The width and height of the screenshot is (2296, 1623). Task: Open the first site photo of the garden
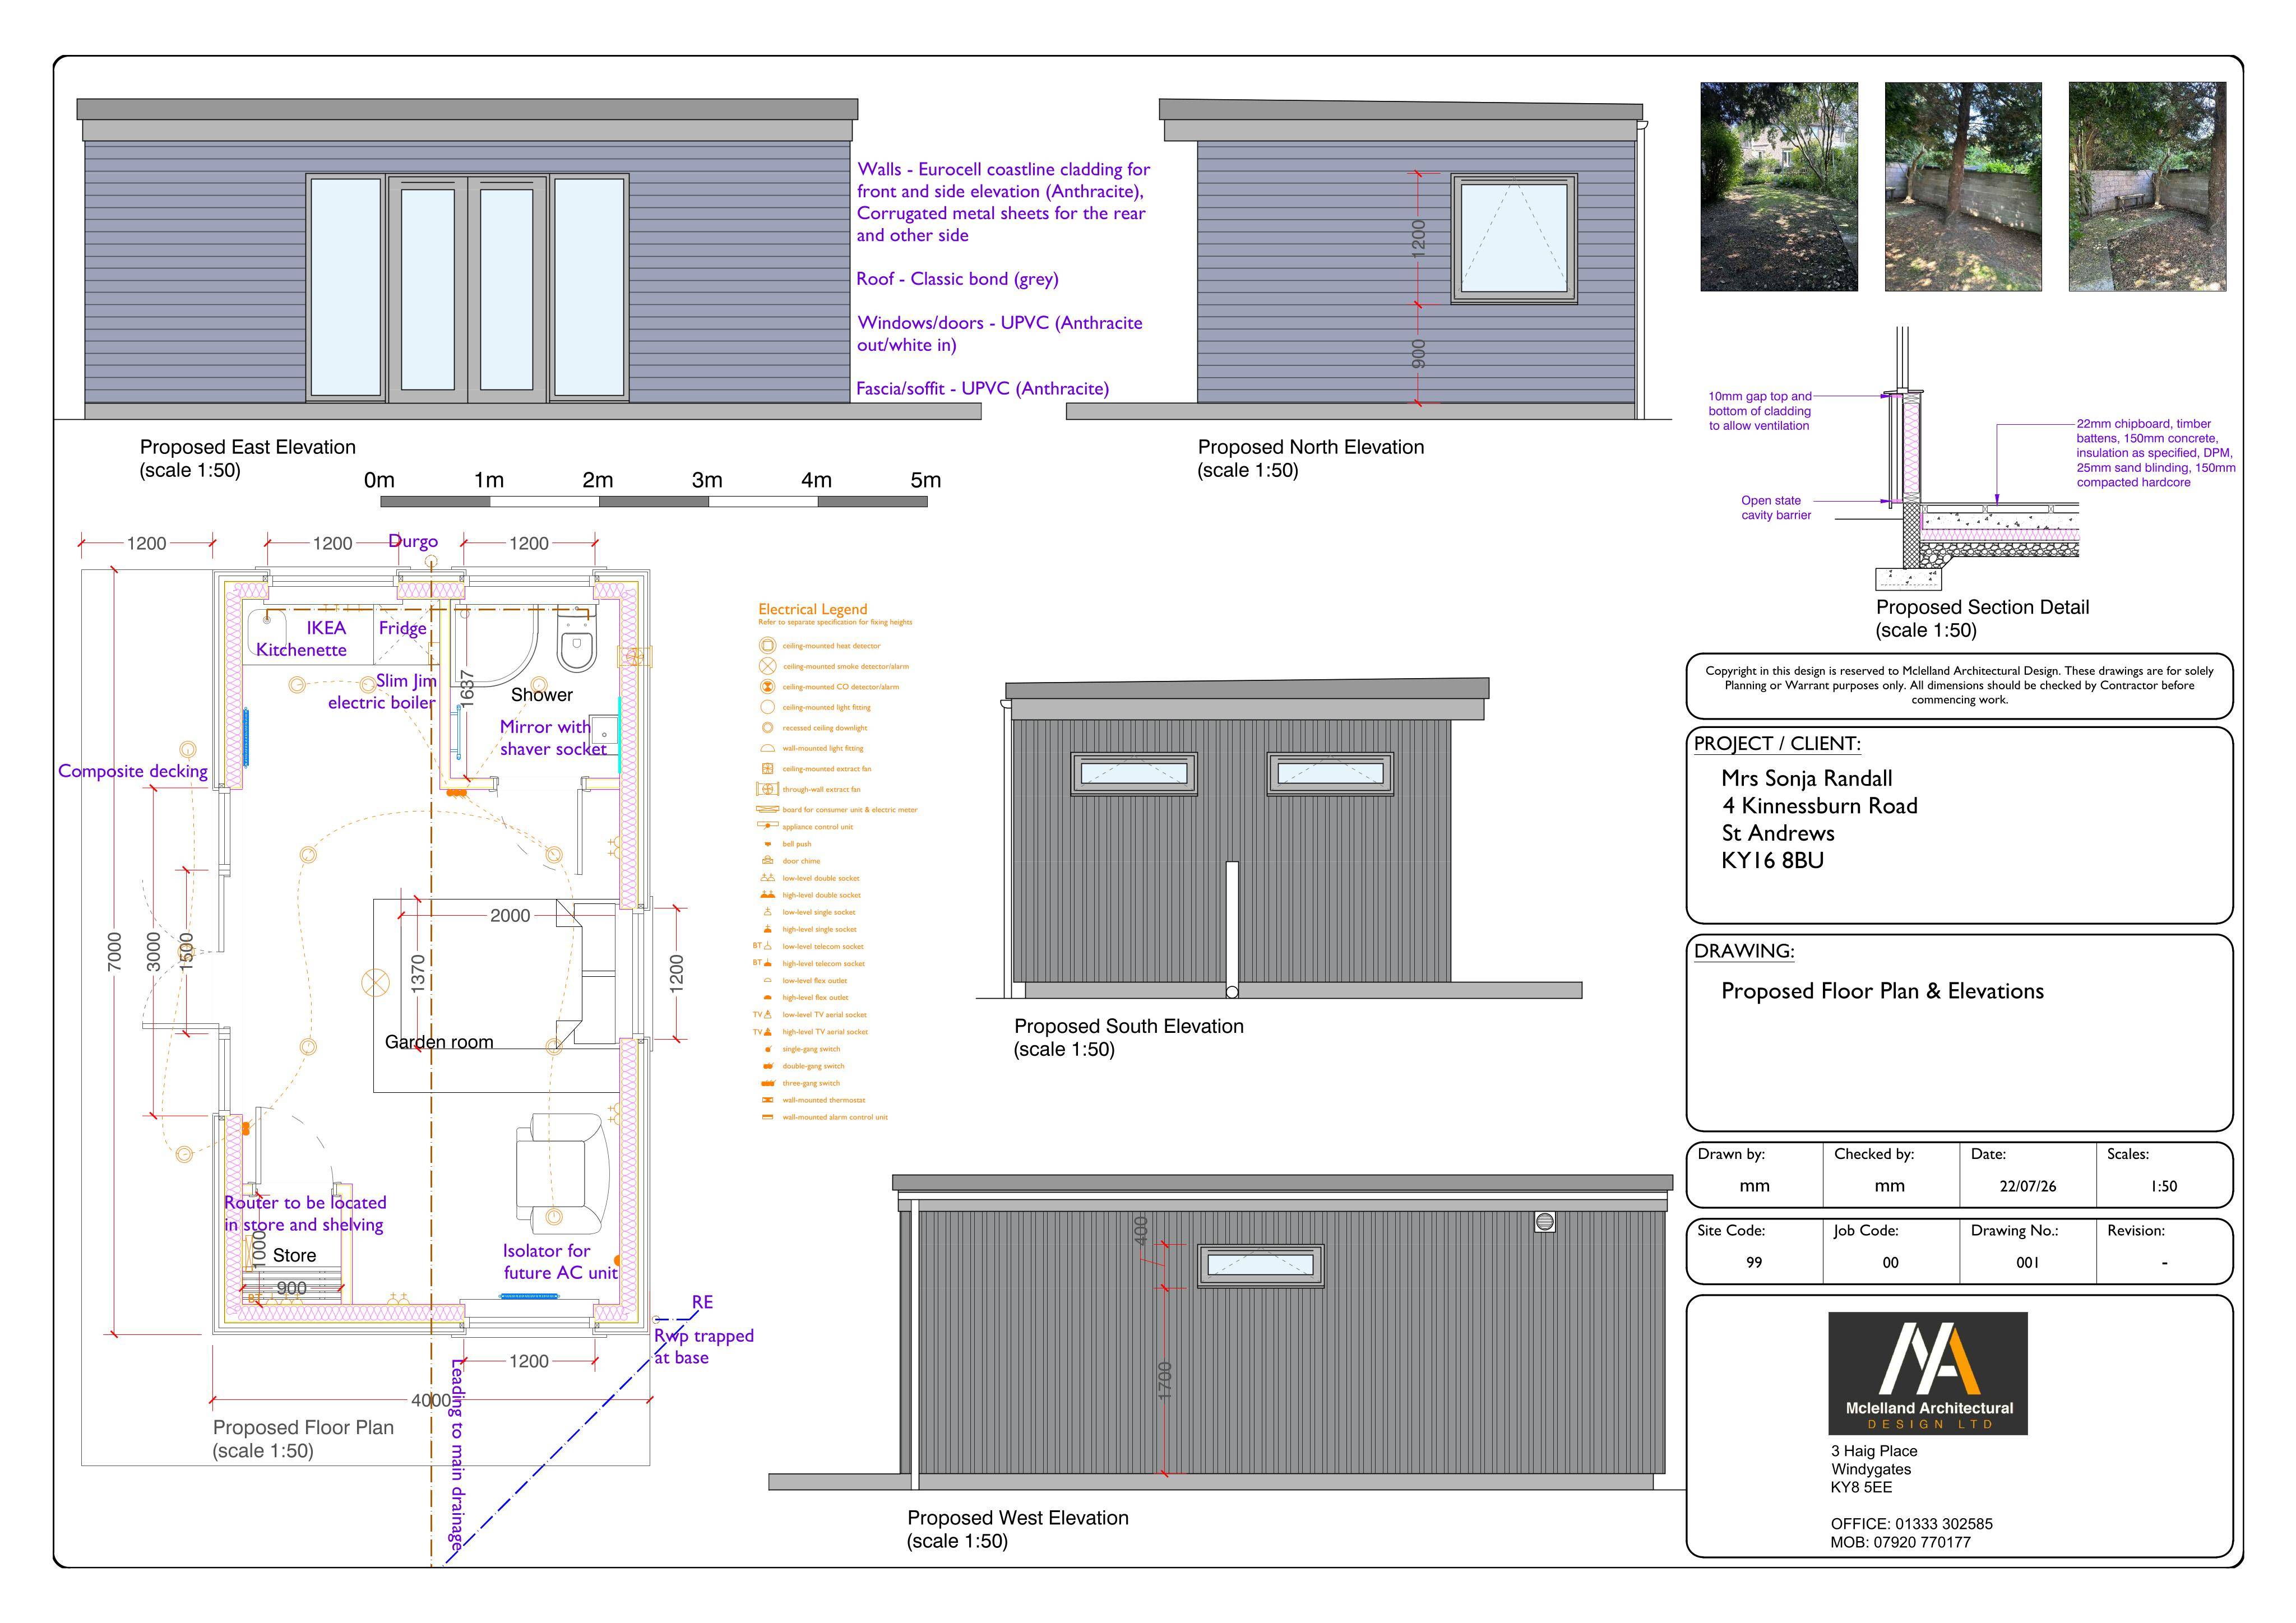coord(1778,186)
